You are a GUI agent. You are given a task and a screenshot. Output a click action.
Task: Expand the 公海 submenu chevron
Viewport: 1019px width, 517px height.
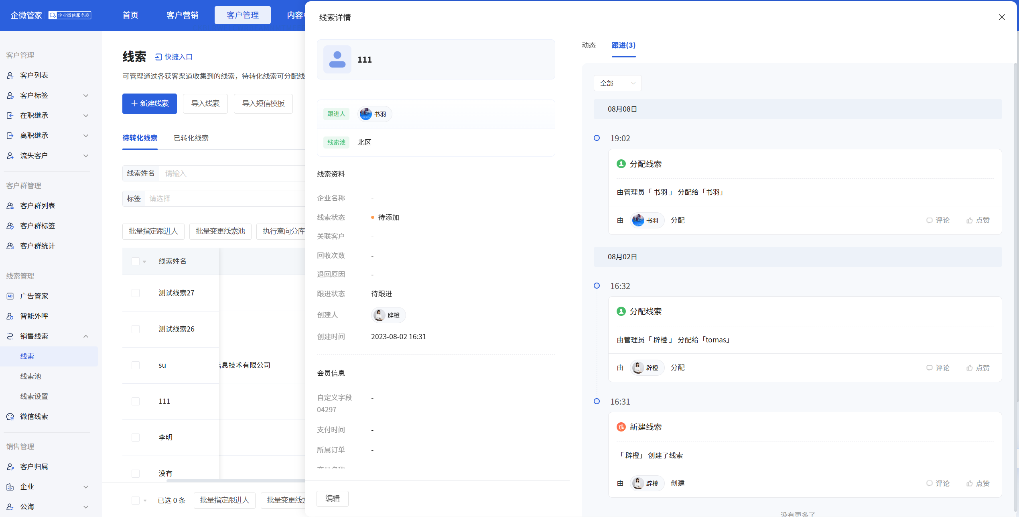click(86, 507)
